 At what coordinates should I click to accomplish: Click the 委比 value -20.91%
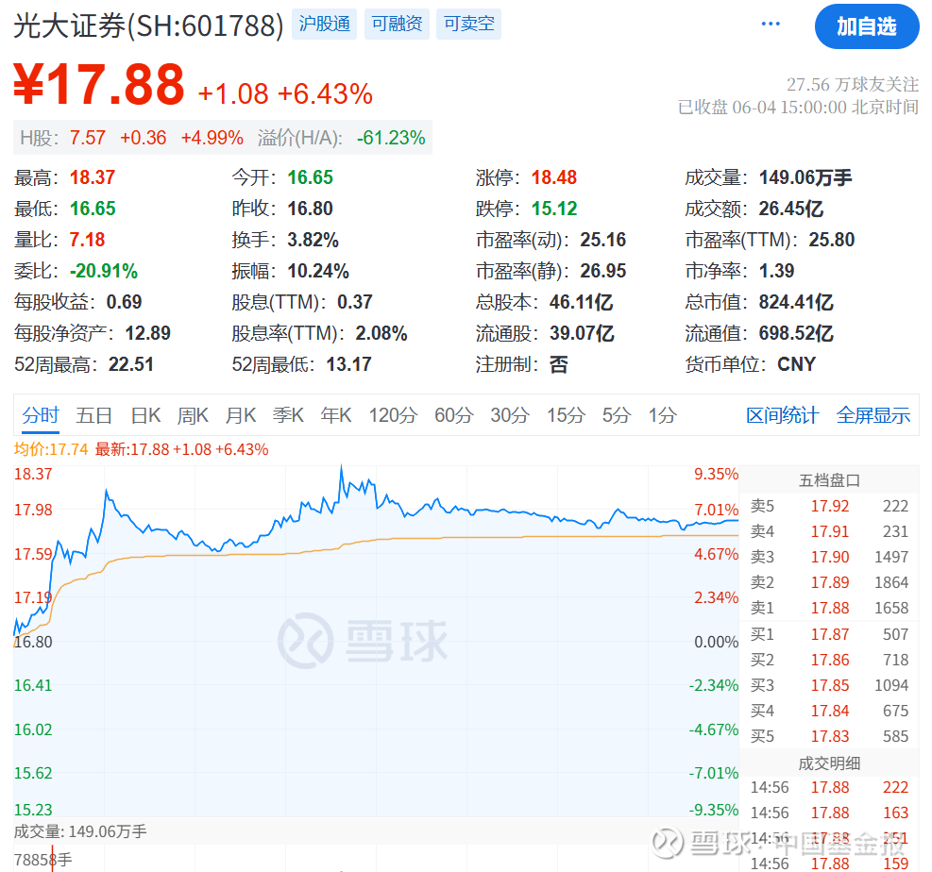point(104,271)
